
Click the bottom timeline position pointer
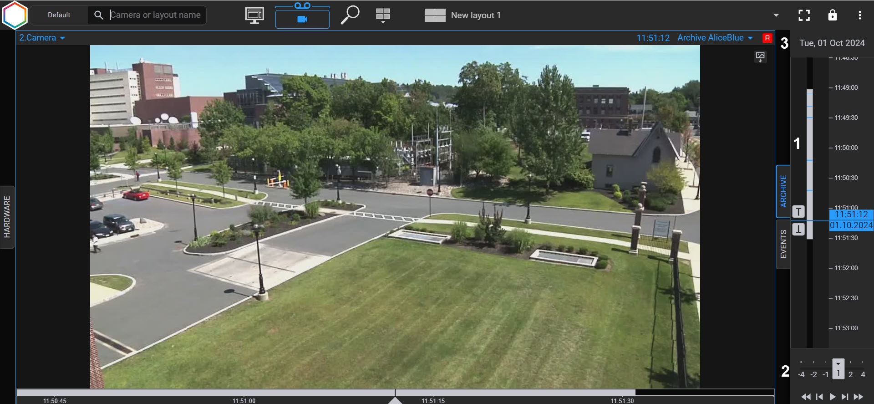pyautogui.click(x=395, y=400)
